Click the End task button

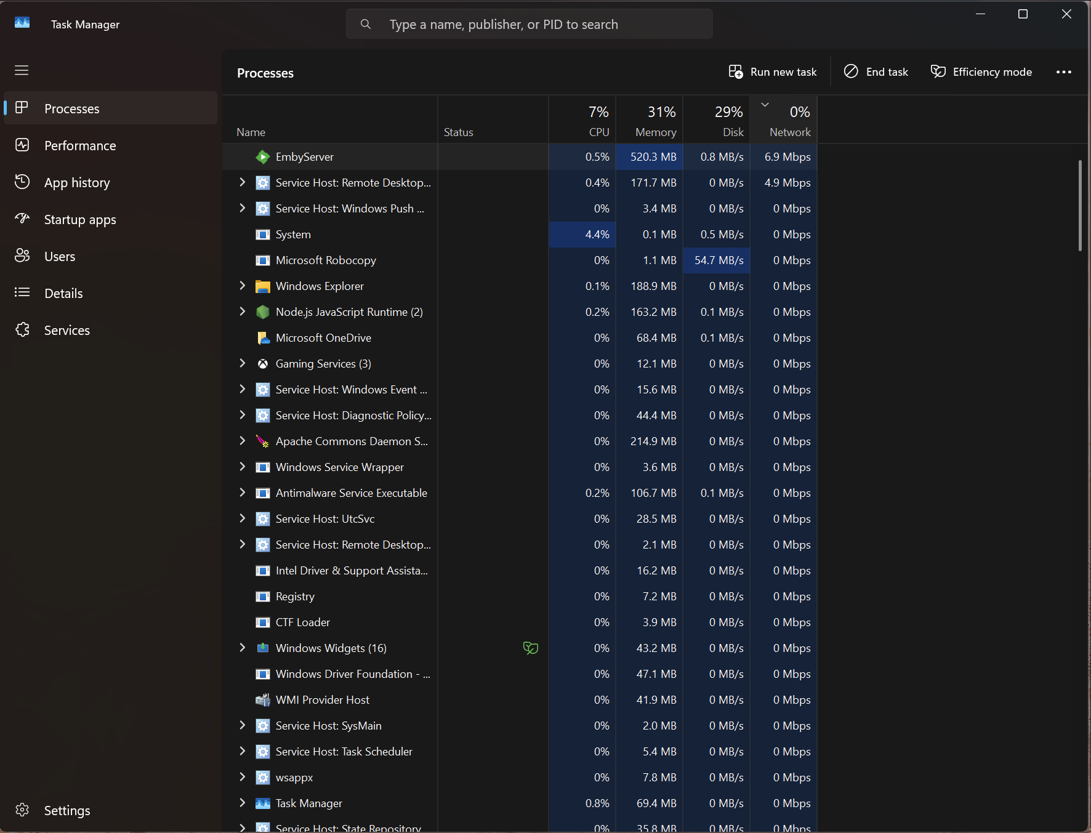tap(876, 72)
